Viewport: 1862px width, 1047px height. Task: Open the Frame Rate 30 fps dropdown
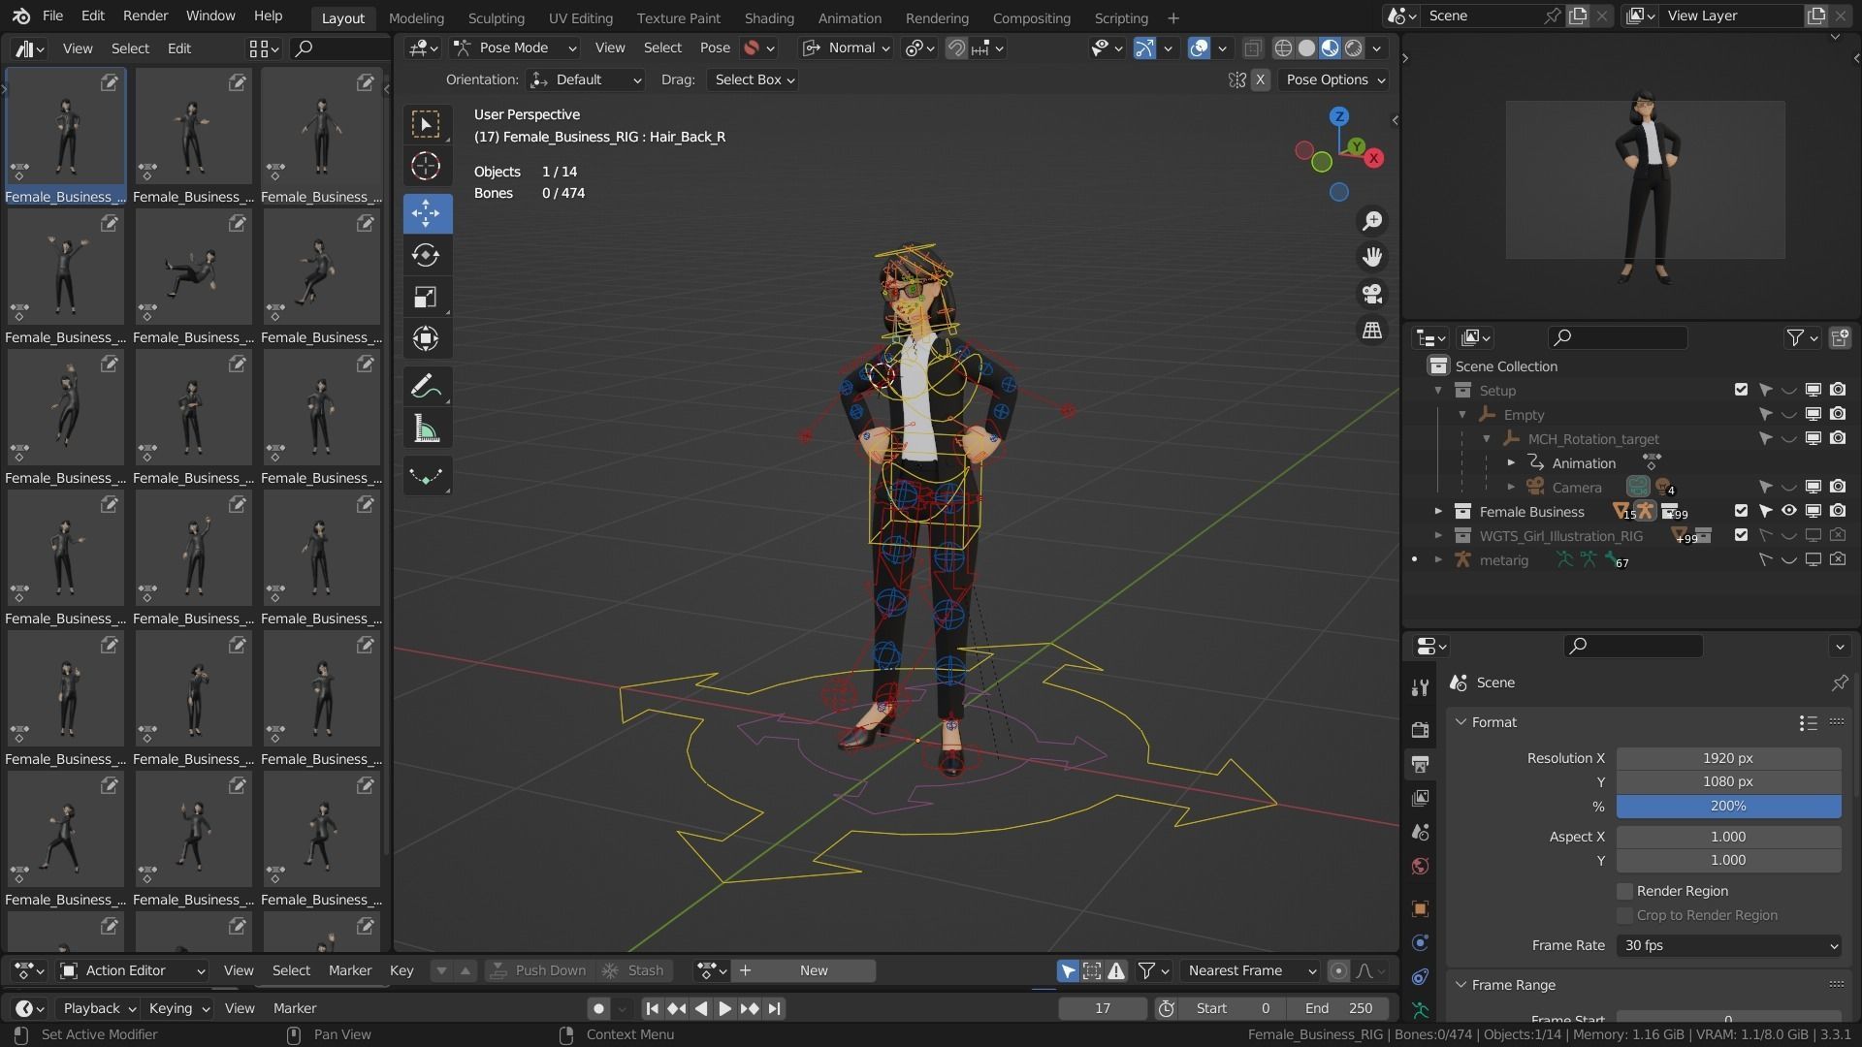(x=1728, y=945)
